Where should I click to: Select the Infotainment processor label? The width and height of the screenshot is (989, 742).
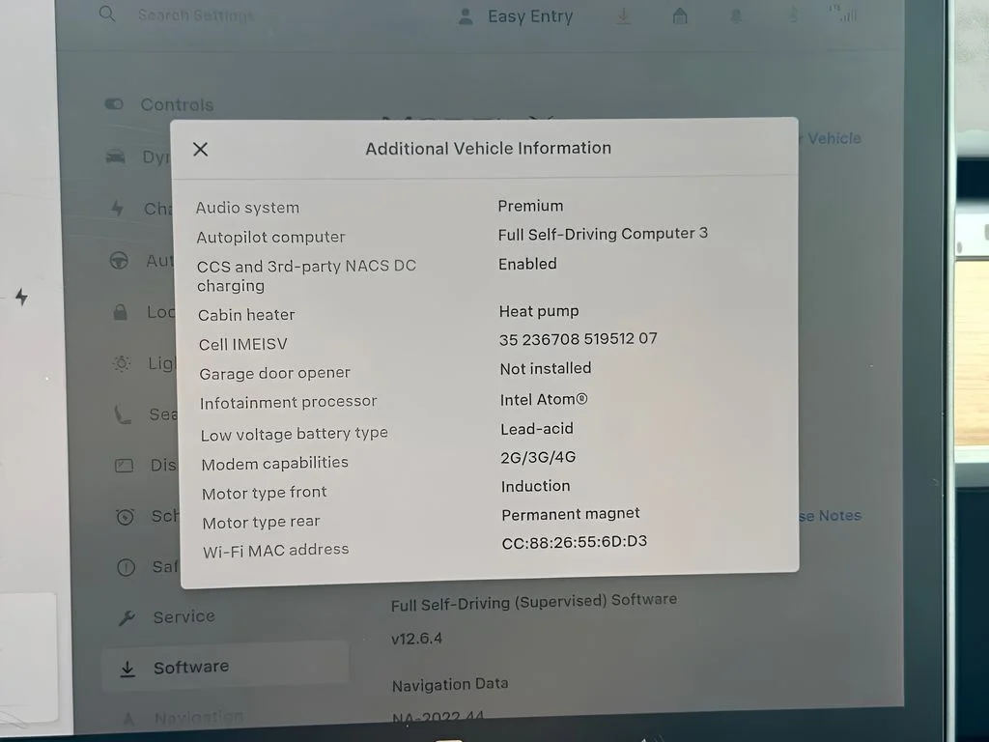pos(289,402)
